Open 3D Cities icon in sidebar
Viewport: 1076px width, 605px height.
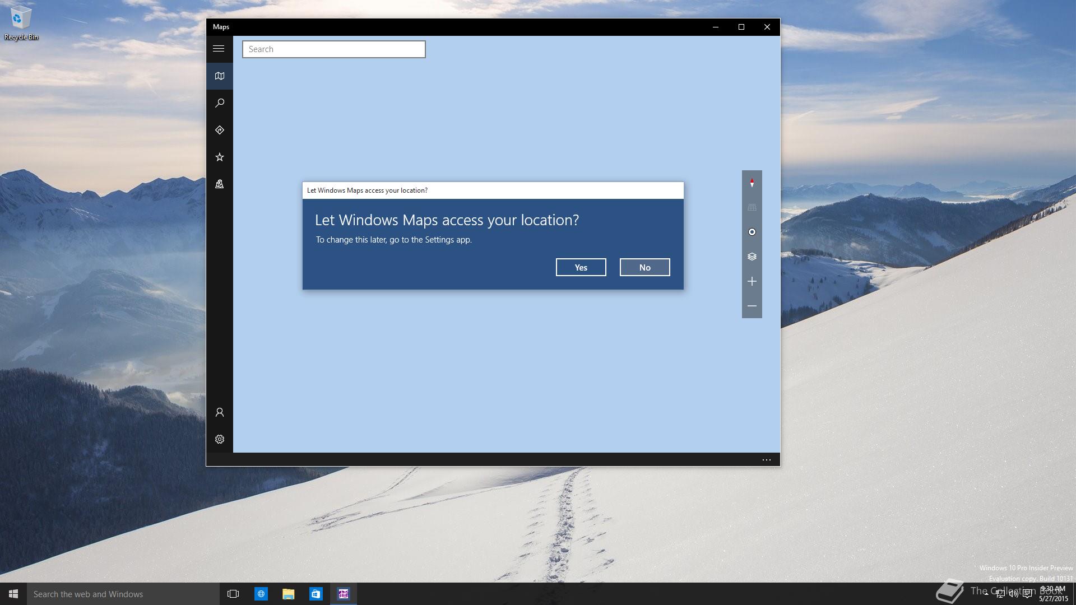click(x=219, y=184)
